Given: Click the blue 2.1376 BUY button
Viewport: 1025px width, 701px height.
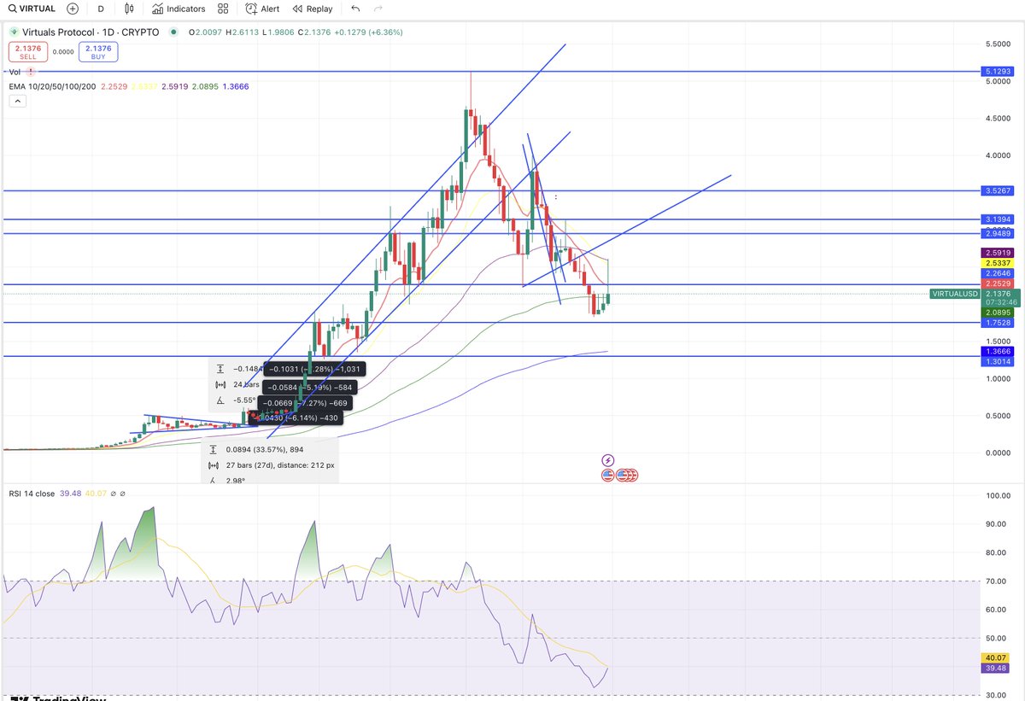Looking at the screenshot, I should coord(98,51).
